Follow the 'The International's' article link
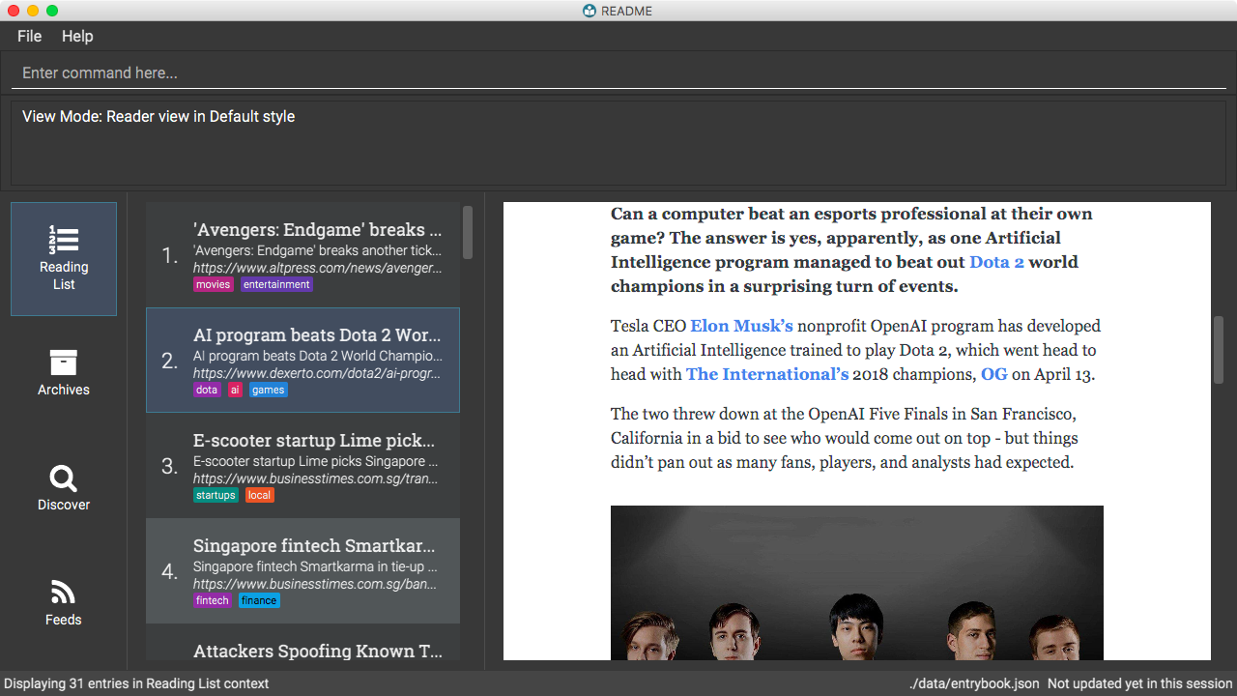This screenshot has height=696, width=1237. point(767,374)
